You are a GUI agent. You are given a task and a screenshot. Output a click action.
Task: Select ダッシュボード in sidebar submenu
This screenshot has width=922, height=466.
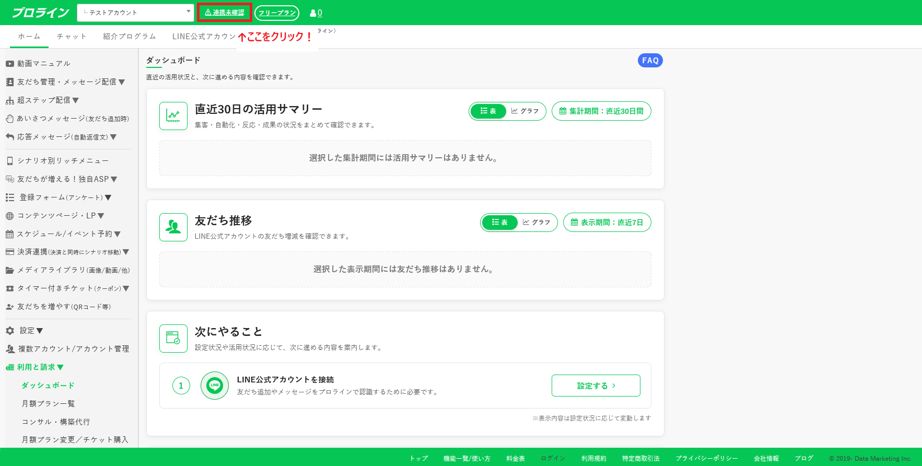(48, 386)
